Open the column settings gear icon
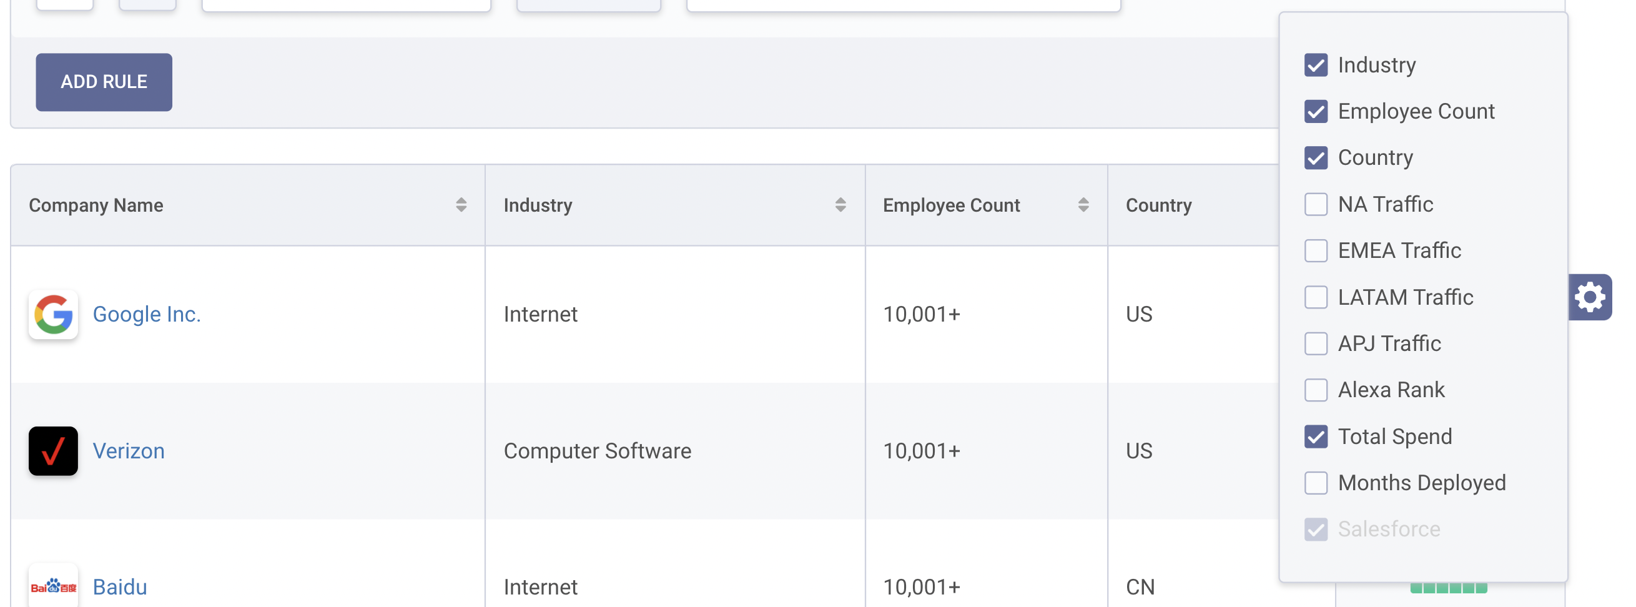The image size is (1636, 607). 1589,297
